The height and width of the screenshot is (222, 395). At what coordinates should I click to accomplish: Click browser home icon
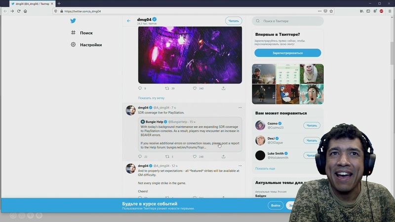coord(25,11)
